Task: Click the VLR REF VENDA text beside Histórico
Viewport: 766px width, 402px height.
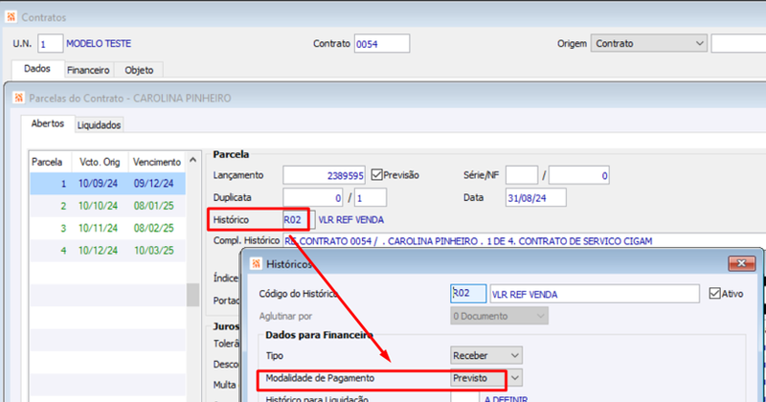Action: pos(350,220)
